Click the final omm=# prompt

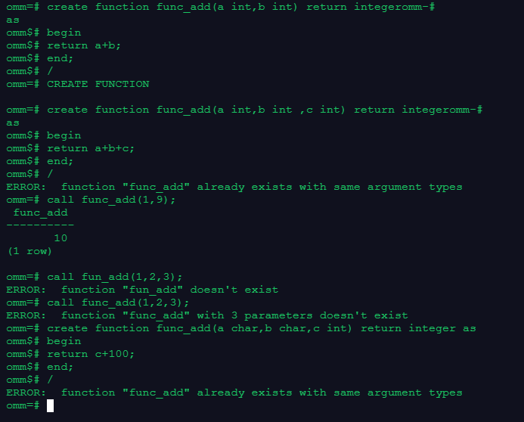click(23, 405)
